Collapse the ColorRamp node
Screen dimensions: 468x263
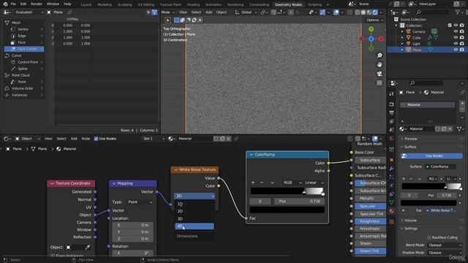tap(252, 154)
